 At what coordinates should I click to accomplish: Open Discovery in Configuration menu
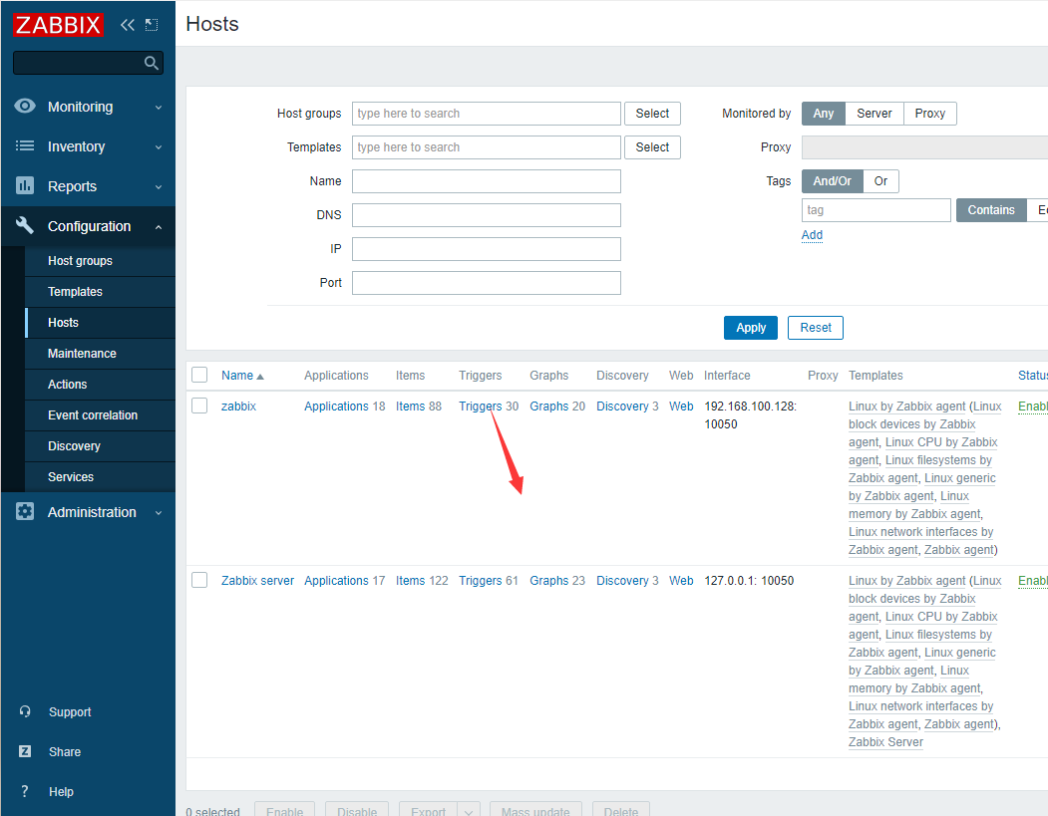(101, 446)
